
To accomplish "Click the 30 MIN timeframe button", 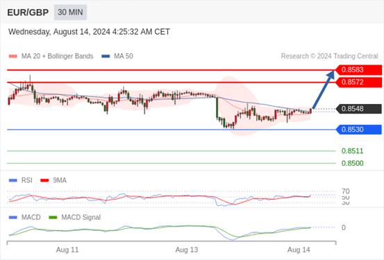I will tap(70, 12).
